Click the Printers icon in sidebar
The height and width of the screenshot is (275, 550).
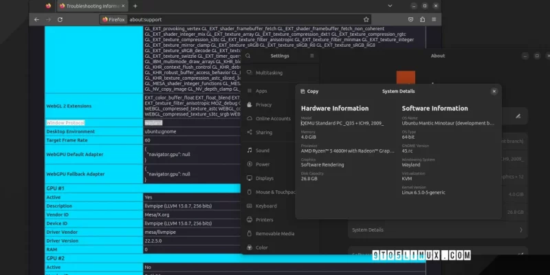click(x=250, y=219)
